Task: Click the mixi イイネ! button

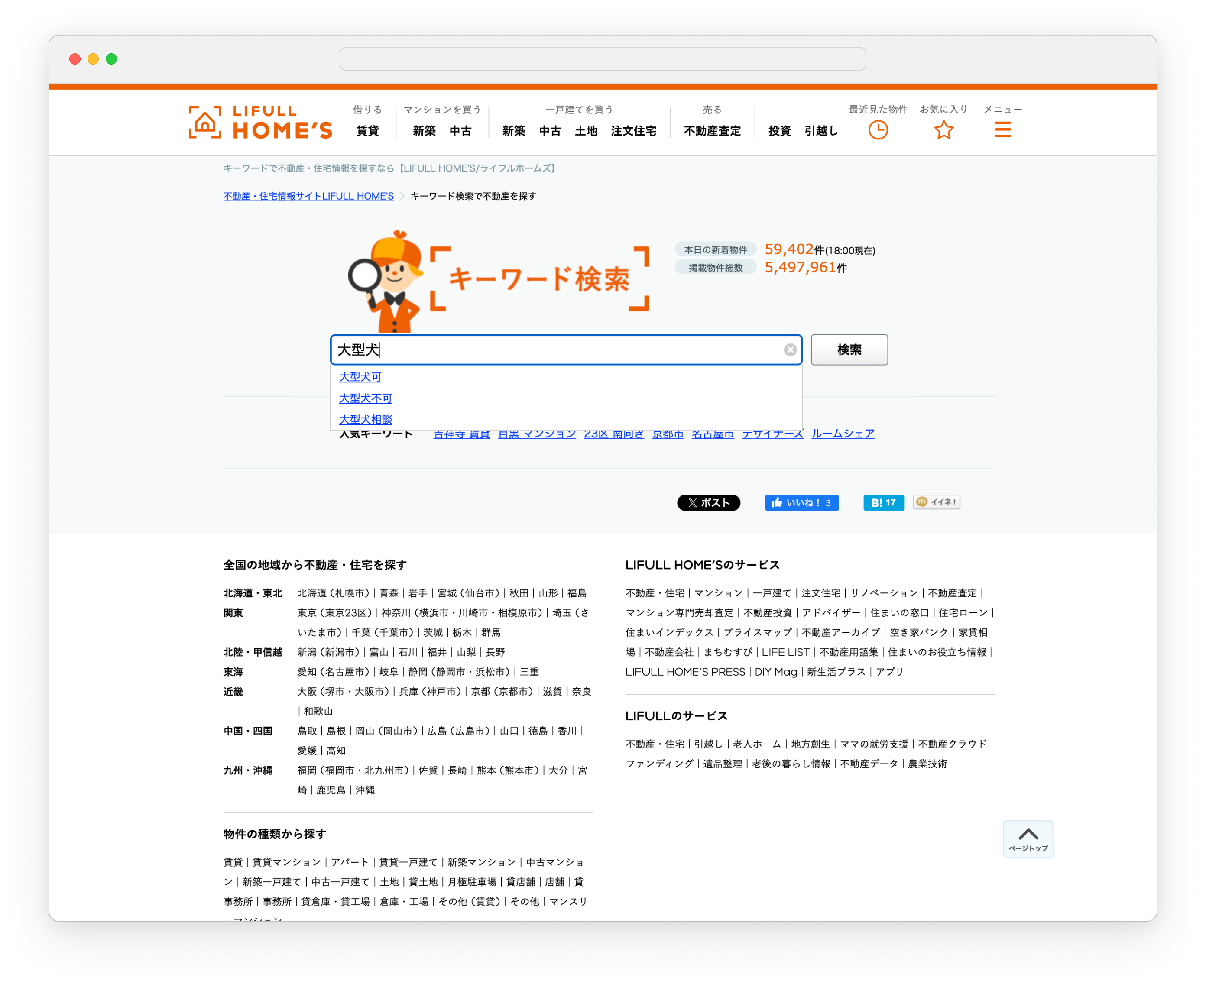Action: coord(936,502)
